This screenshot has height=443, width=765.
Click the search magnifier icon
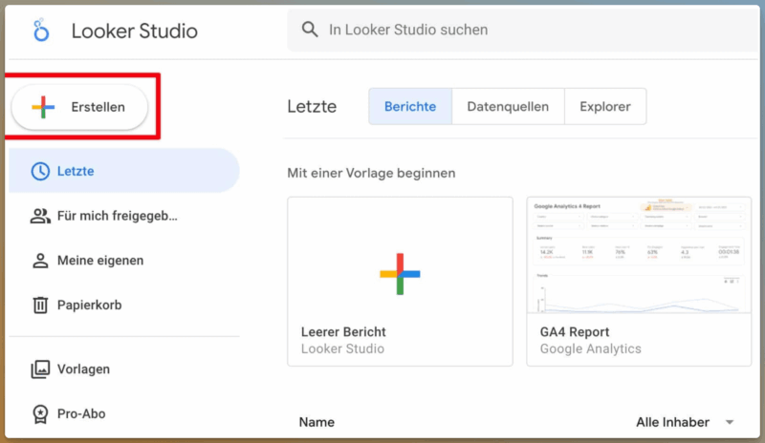[310, 30]
